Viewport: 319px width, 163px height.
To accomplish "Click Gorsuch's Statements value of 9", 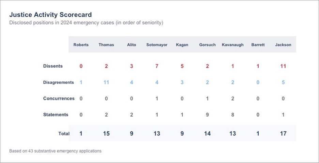I will point(207,115).
